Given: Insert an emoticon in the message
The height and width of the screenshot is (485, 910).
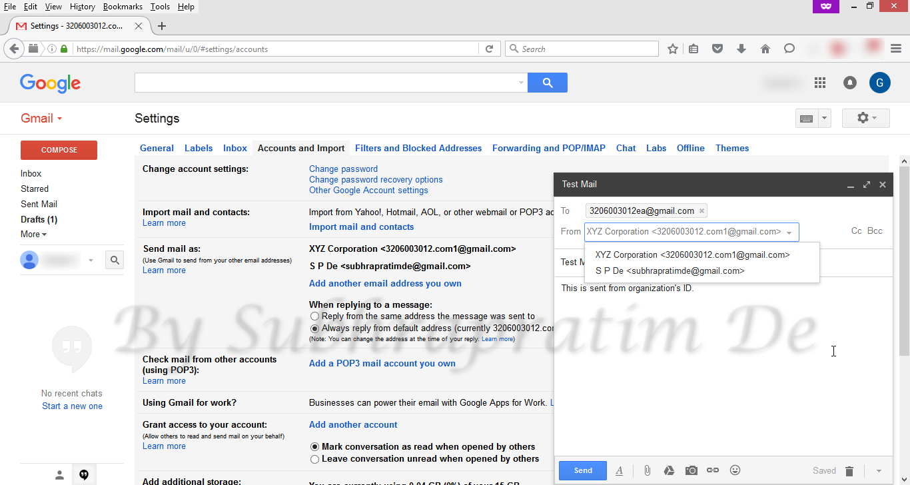Looking at the screenshot, I should tap(735, 470).
